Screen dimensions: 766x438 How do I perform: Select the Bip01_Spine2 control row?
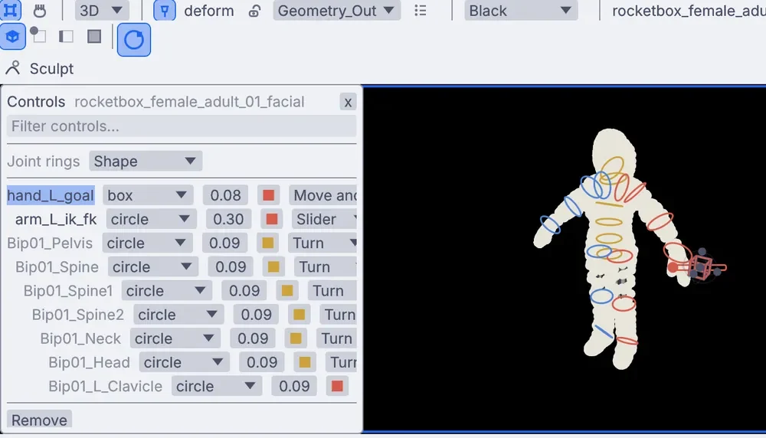(77, 315)
